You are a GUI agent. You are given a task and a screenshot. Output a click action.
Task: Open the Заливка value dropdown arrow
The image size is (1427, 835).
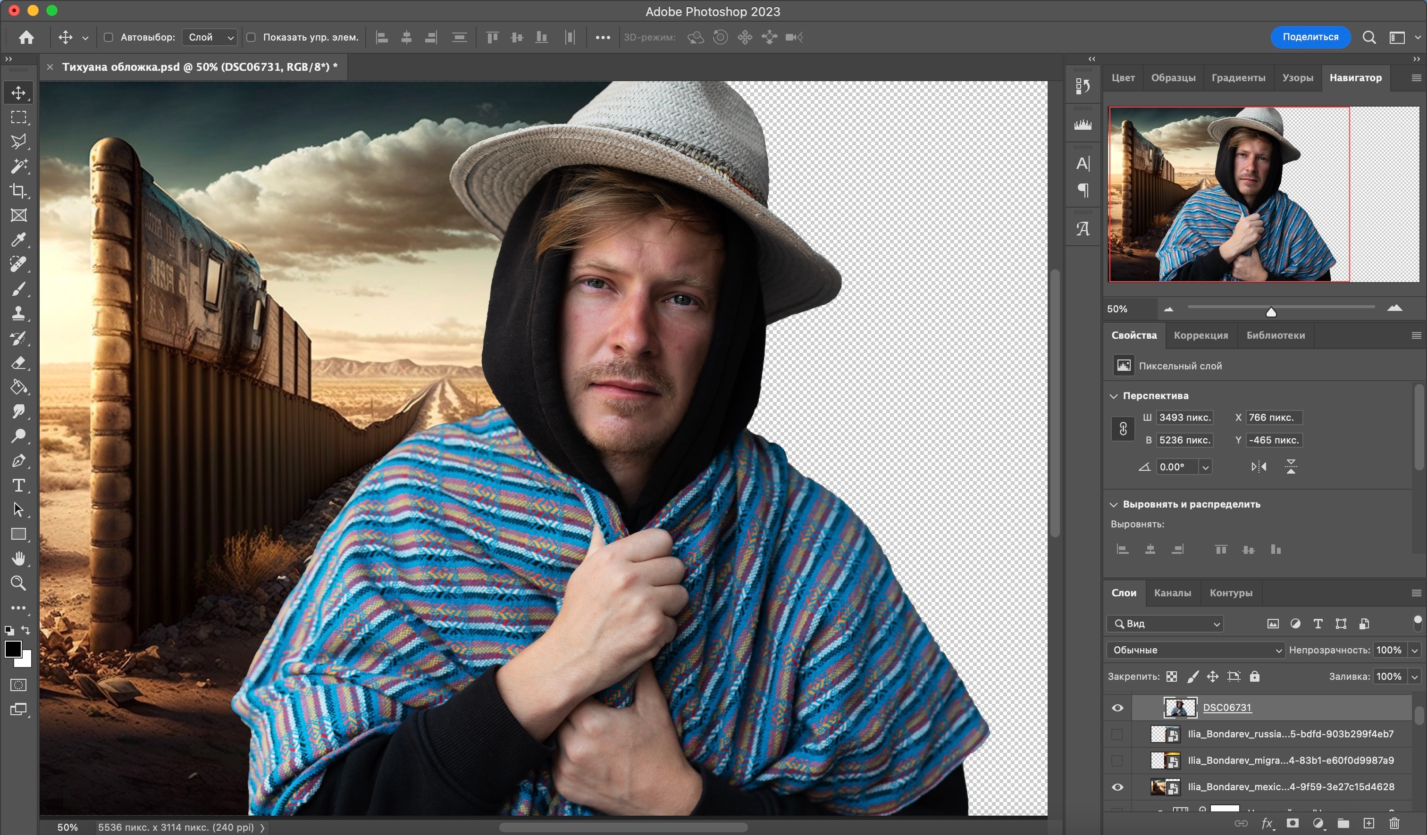[1415, 676]
